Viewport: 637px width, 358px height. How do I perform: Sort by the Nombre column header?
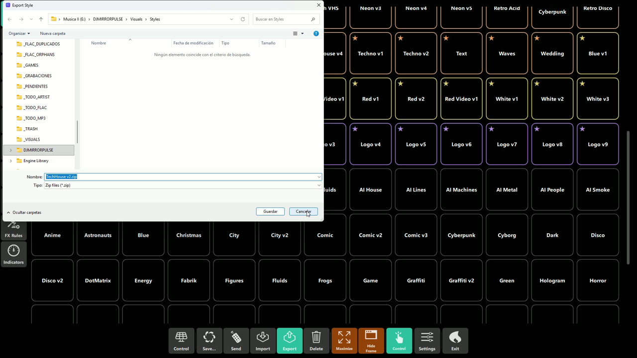99,43
